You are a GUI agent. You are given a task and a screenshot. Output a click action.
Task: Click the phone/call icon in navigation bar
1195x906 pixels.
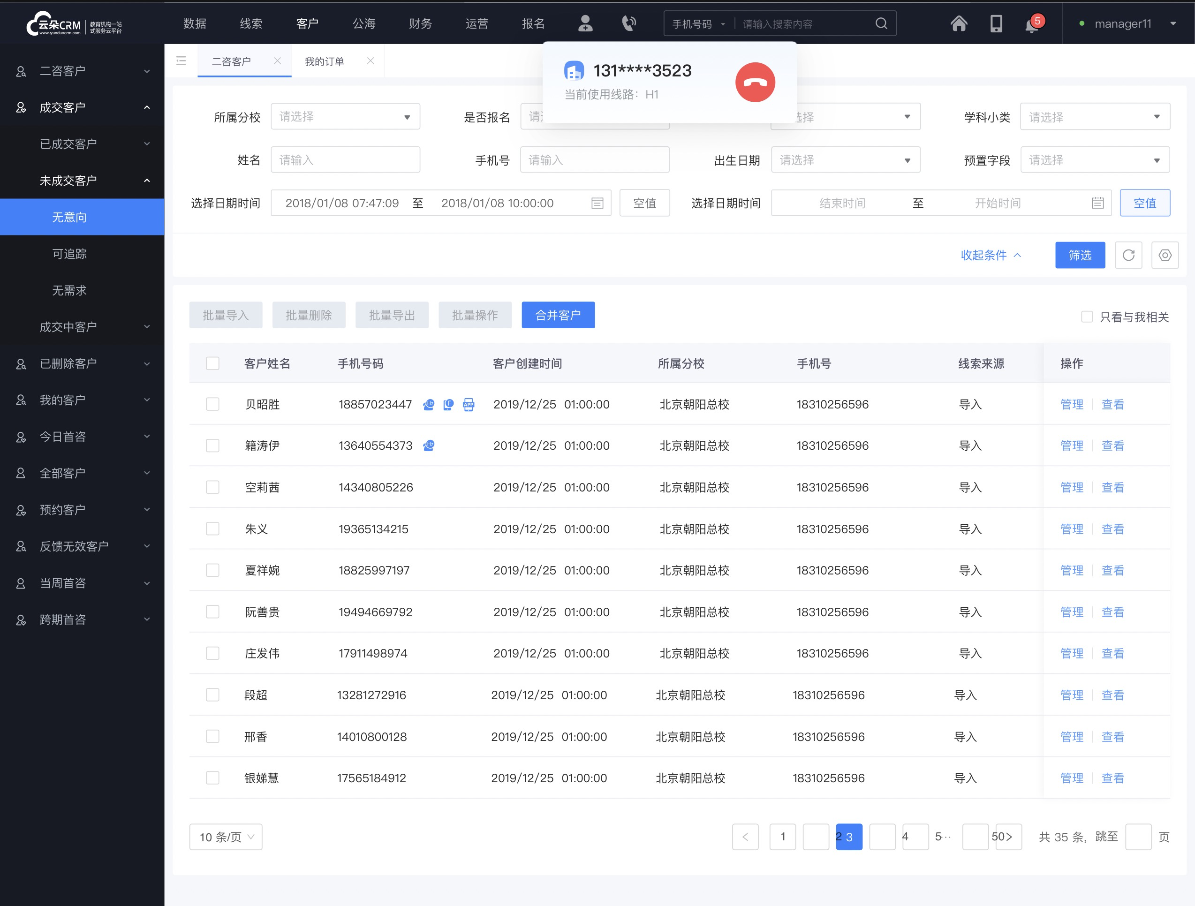click(x=628, y=24)
